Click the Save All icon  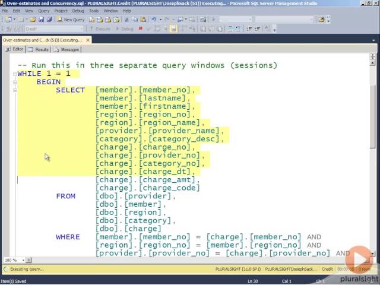[x=49, y=20]
